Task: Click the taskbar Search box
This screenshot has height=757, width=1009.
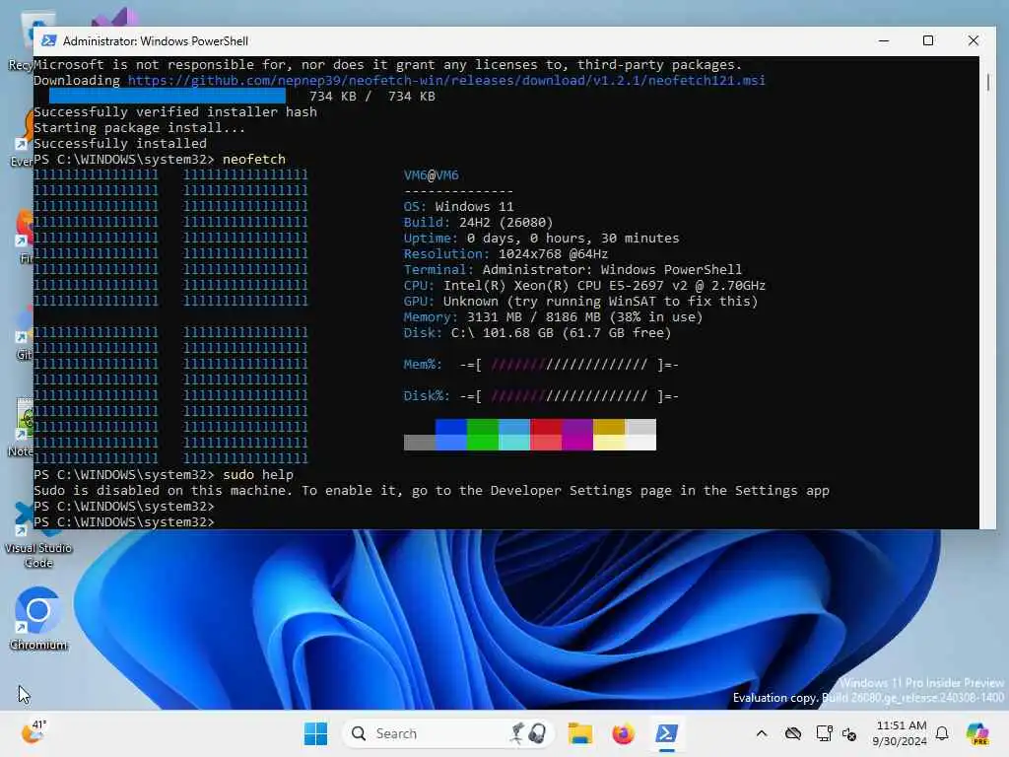Action: pos(448,733)
